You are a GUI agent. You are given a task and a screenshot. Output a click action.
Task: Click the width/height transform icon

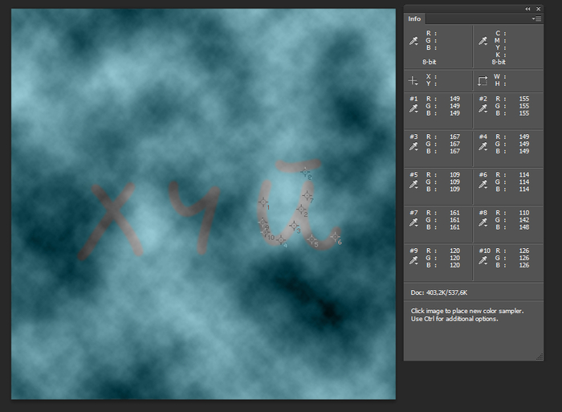click(x=483, y=81)
